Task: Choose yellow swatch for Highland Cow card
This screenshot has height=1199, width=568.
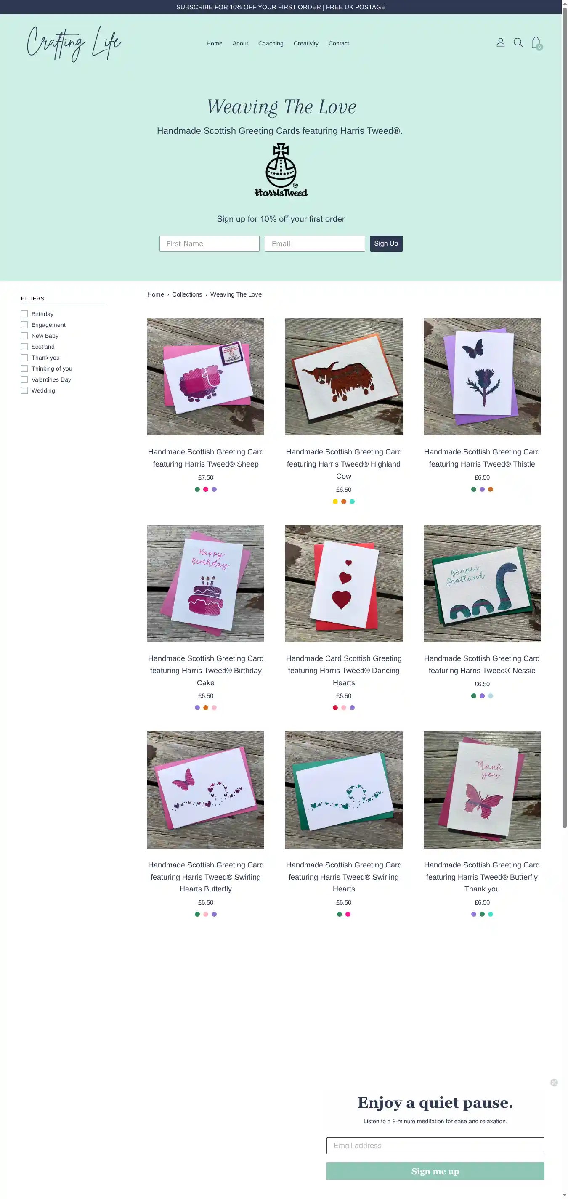Action: pos(335,501)
